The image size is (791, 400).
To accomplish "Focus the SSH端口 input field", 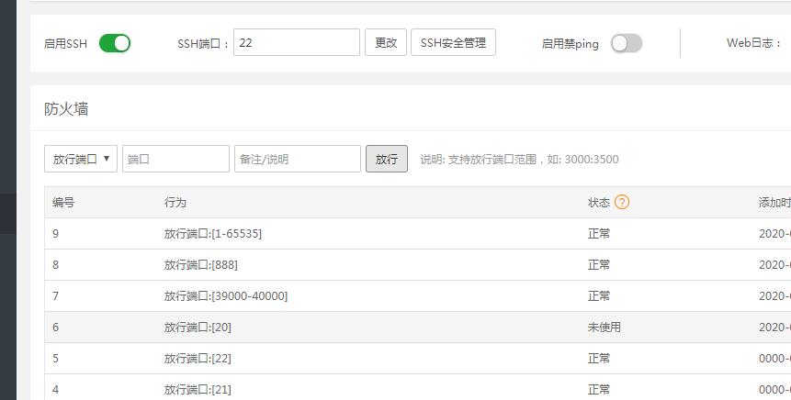I will coord(296,42).
